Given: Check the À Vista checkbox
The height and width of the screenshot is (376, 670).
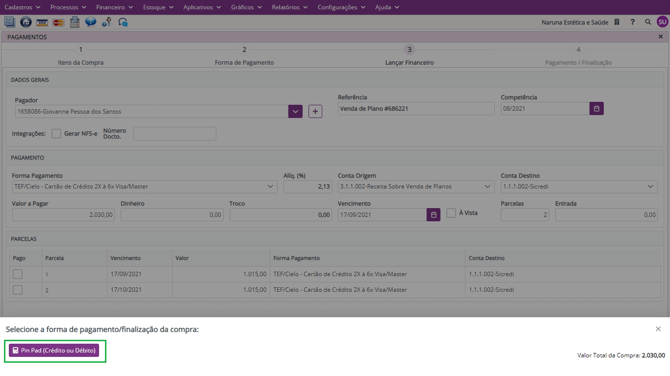Looking at the screenshot, I should tap(451, 213).
